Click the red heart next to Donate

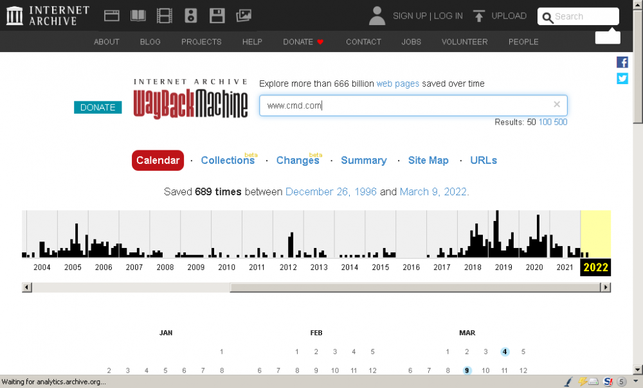click(320, 42)
